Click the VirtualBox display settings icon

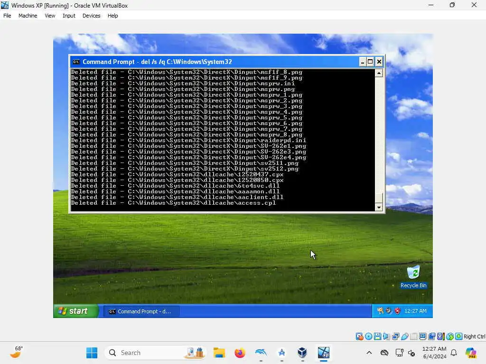click(422, 337)
